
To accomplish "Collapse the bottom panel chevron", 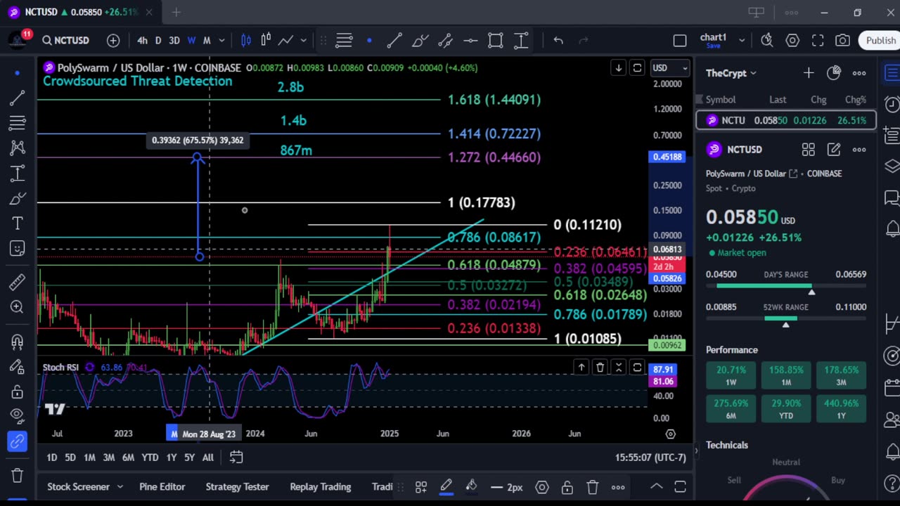I will point(656,486).
